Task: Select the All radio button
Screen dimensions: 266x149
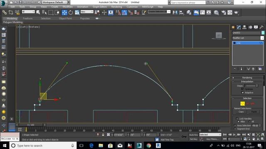Action: tap(249, 121)
